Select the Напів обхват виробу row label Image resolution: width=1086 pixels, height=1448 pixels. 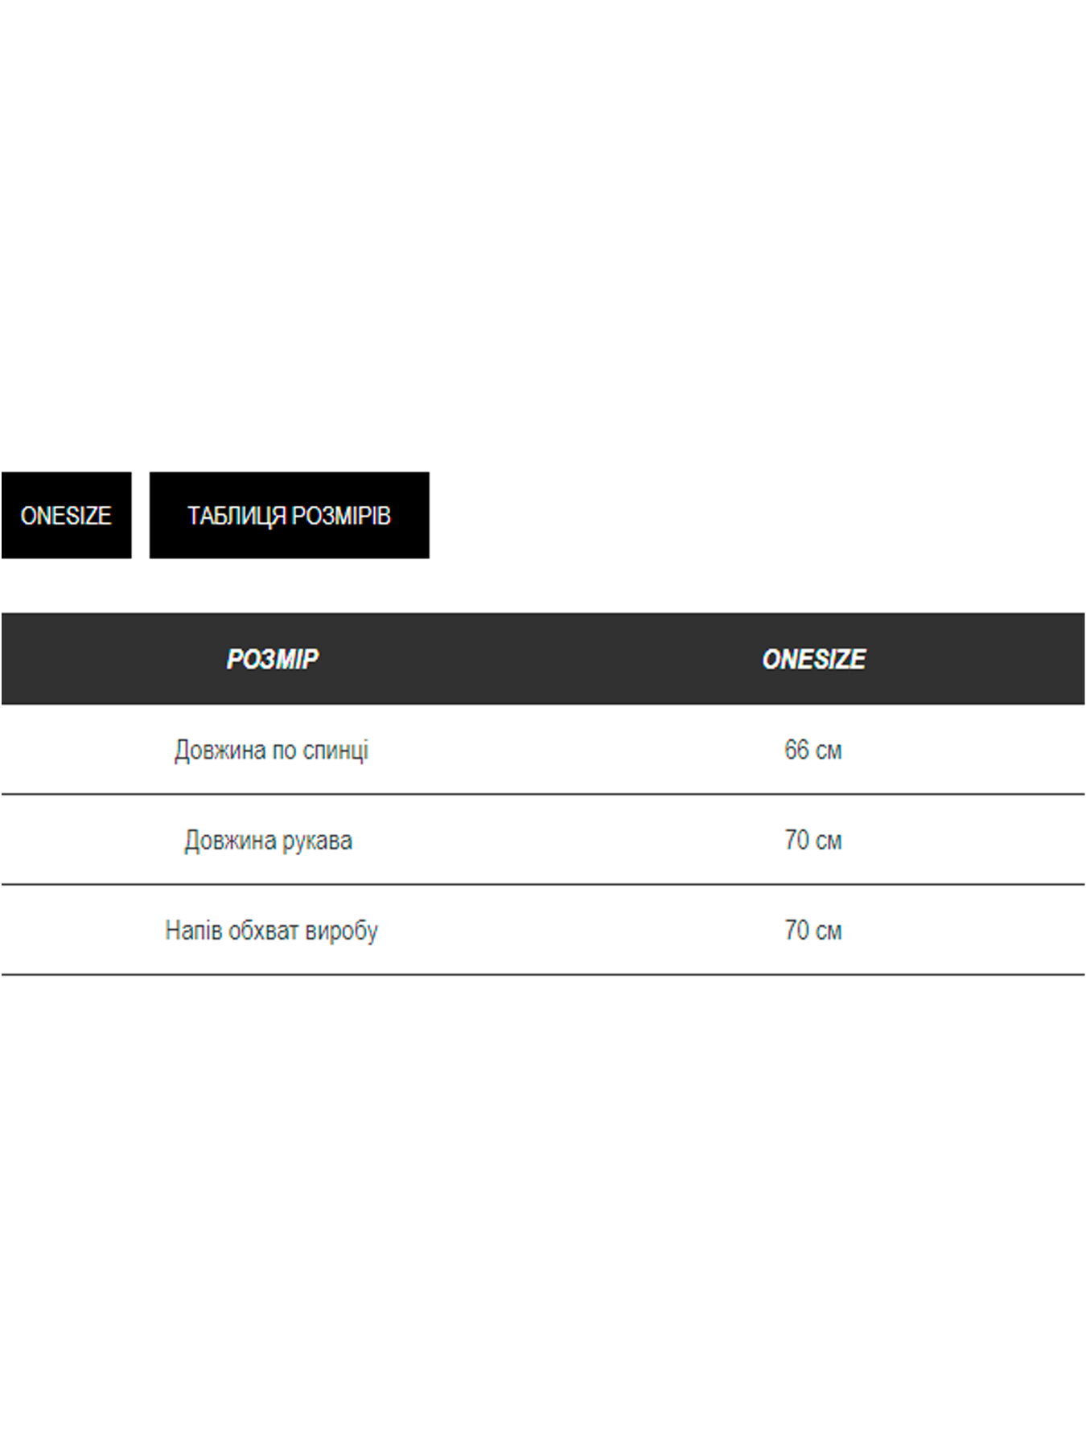272,930
